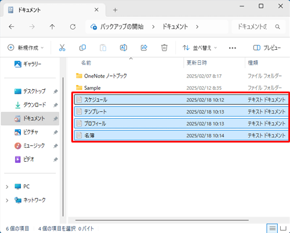This screenshot has width=290, height=233.
Task: Click chevron after バックアップの開始 in address bar
Action: 153,27
